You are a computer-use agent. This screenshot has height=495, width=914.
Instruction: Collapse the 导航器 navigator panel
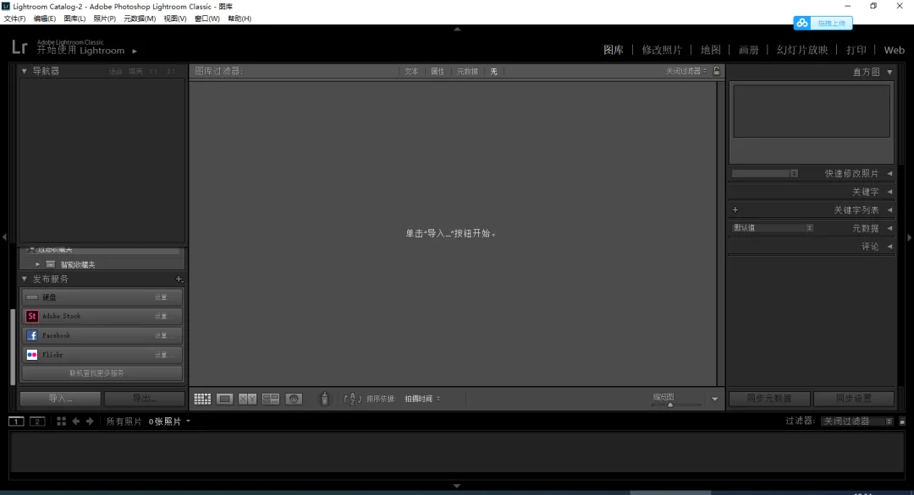[x=25, y=71]
